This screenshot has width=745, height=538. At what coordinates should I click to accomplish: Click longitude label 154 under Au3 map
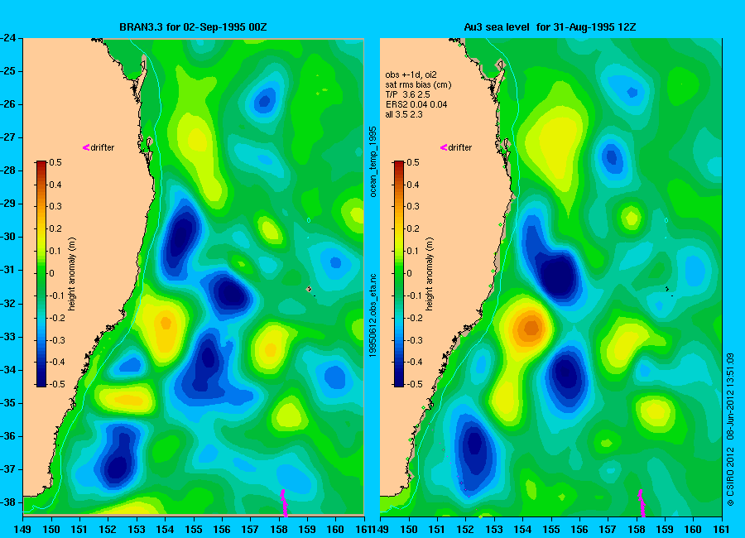[522, 530]
